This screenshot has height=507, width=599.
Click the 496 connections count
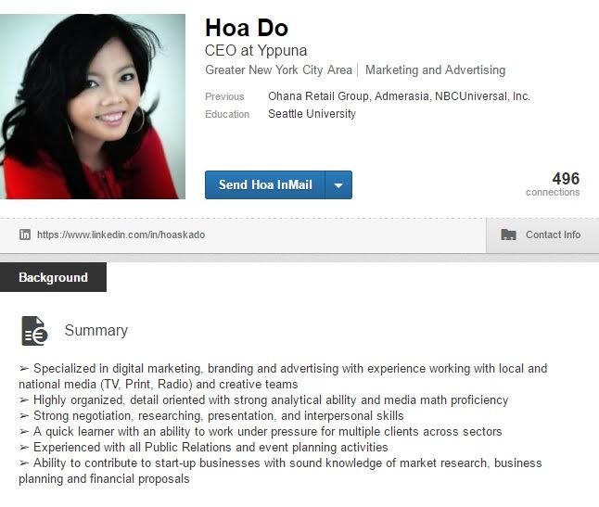[553, 184]
